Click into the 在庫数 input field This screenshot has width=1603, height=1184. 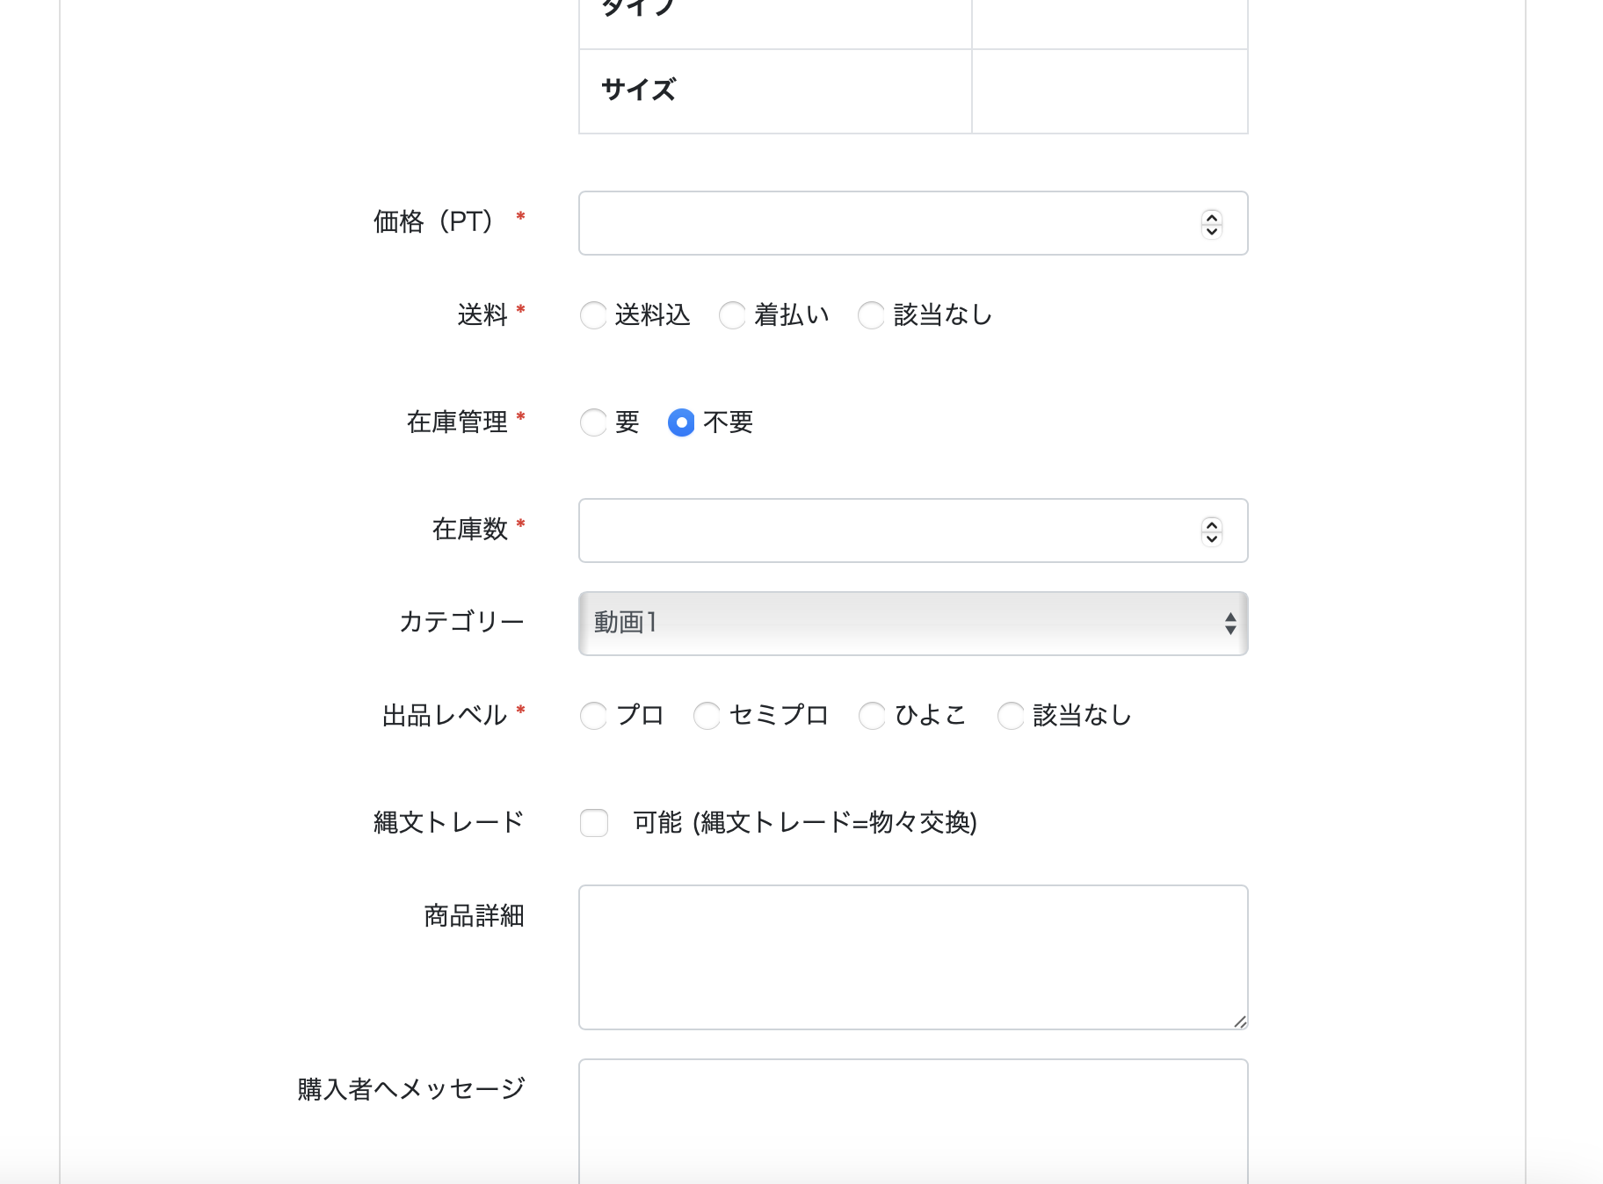888,531
